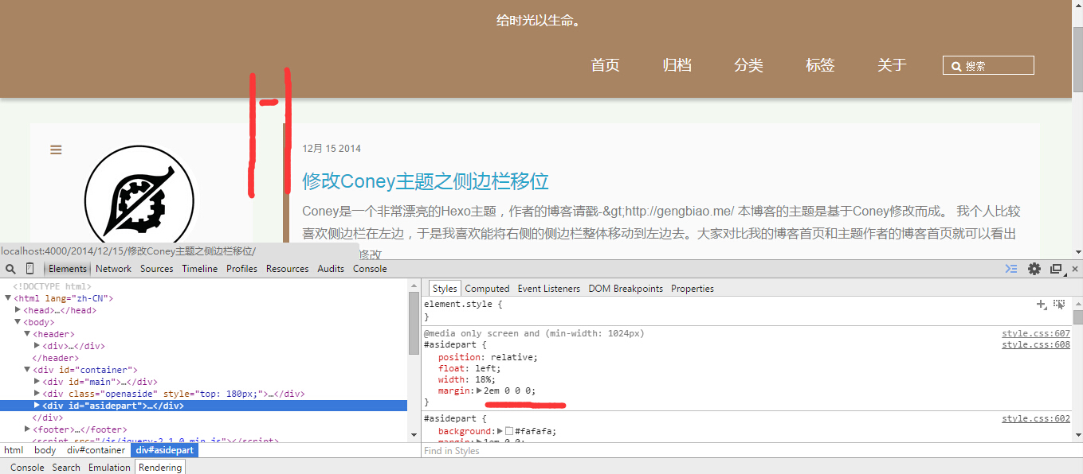This screenshot has width=1083, height=474.
Task: Click the position: relative declaration
Action: [488, 357]
